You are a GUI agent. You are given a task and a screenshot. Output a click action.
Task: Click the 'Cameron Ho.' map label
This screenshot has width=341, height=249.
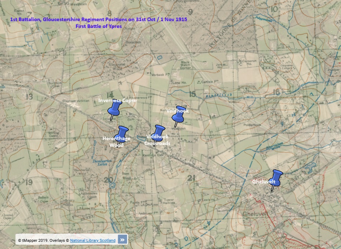(249, 63)
